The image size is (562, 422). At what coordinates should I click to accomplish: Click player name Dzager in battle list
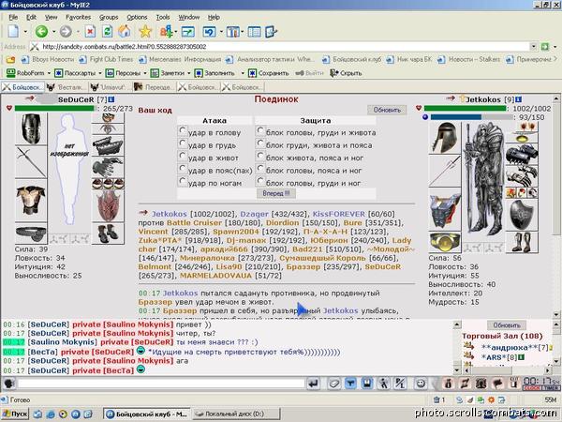pyautogui.click(x=254, y=214)
